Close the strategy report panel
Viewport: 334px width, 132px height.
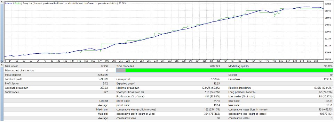pyautogui.click(x=2, y=64)
